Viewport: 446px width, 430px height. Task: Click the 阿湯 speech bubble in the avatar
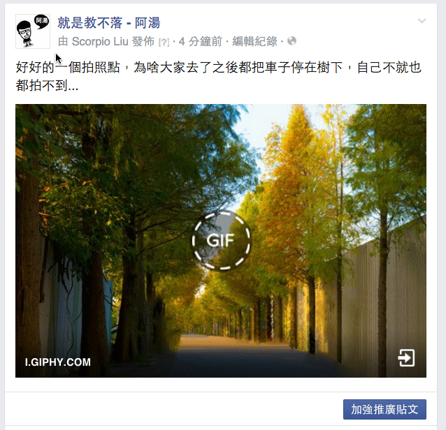[41, 22]
